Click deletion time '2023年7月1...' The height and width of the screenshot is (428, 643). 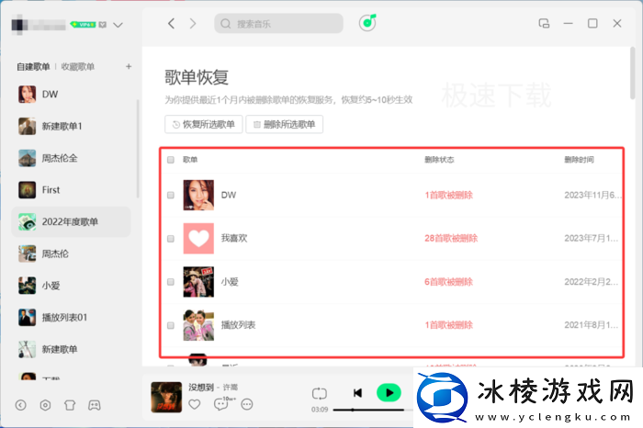coord(591,238)
